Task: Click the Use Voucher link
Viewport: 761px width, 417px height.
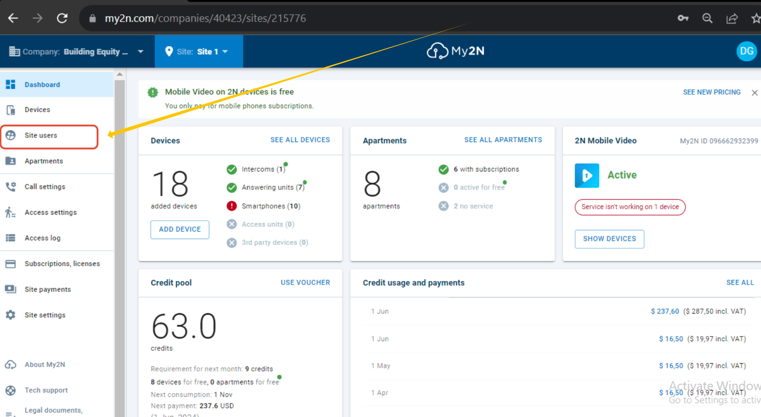Action: 306,283
